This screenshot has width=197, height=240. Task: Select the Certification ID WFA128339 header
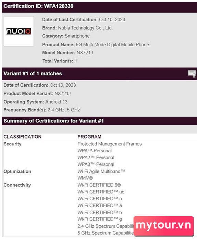38,6
